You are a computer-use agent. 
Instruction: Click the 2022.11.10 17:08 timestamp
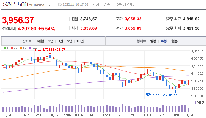pos(76,5)
